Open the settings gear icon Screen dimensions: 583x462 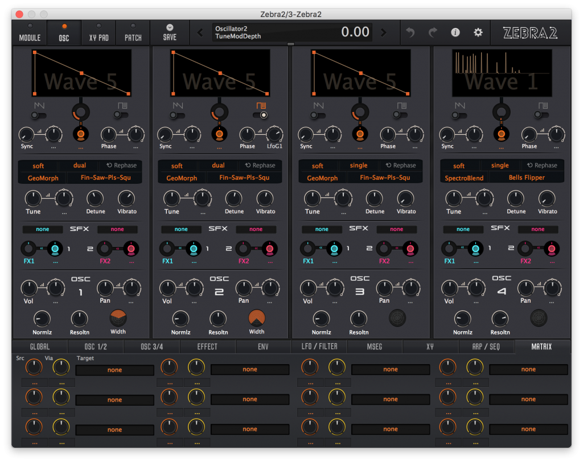coord(478,32)
